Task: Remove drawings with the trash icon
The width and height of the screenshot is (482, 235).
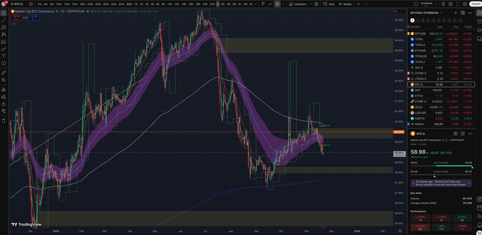Action: tap(4, 121)
